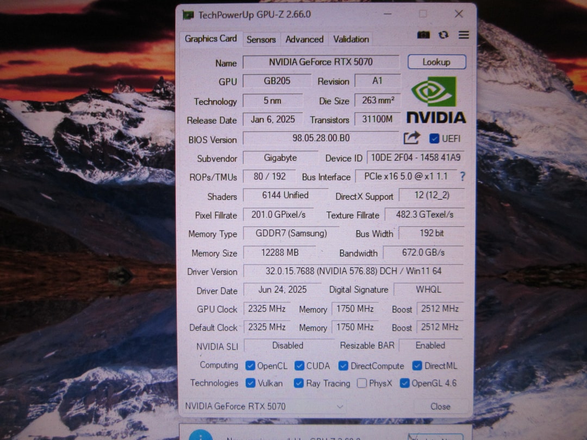Click Default Clock row 2325 MHz value
The image size is (587, 440).
267,328
